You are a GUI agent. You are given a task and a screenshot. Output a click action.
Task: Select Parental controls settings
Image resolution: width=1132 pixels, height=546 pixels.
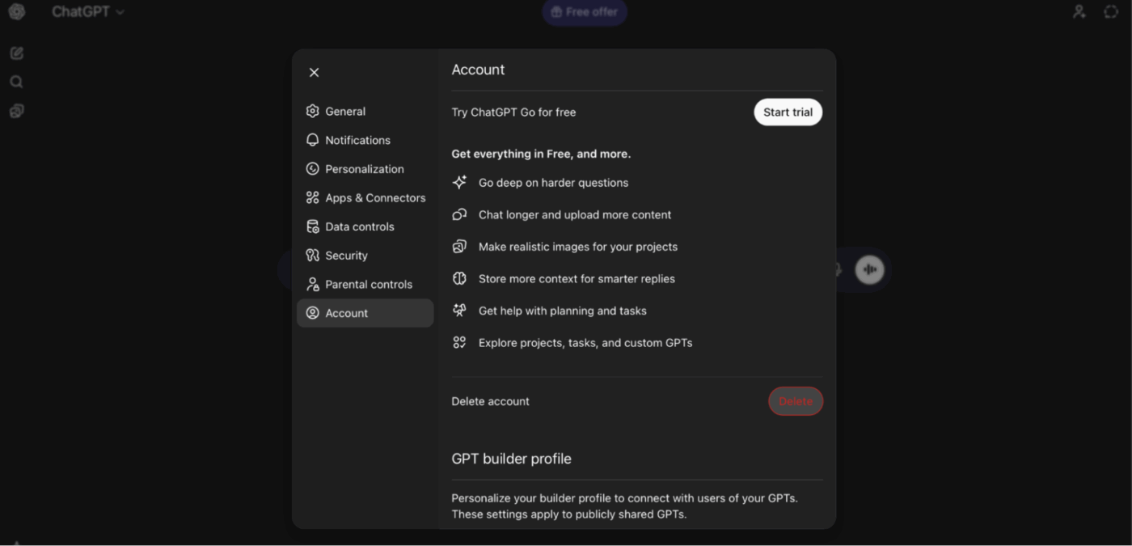(369, 284)
